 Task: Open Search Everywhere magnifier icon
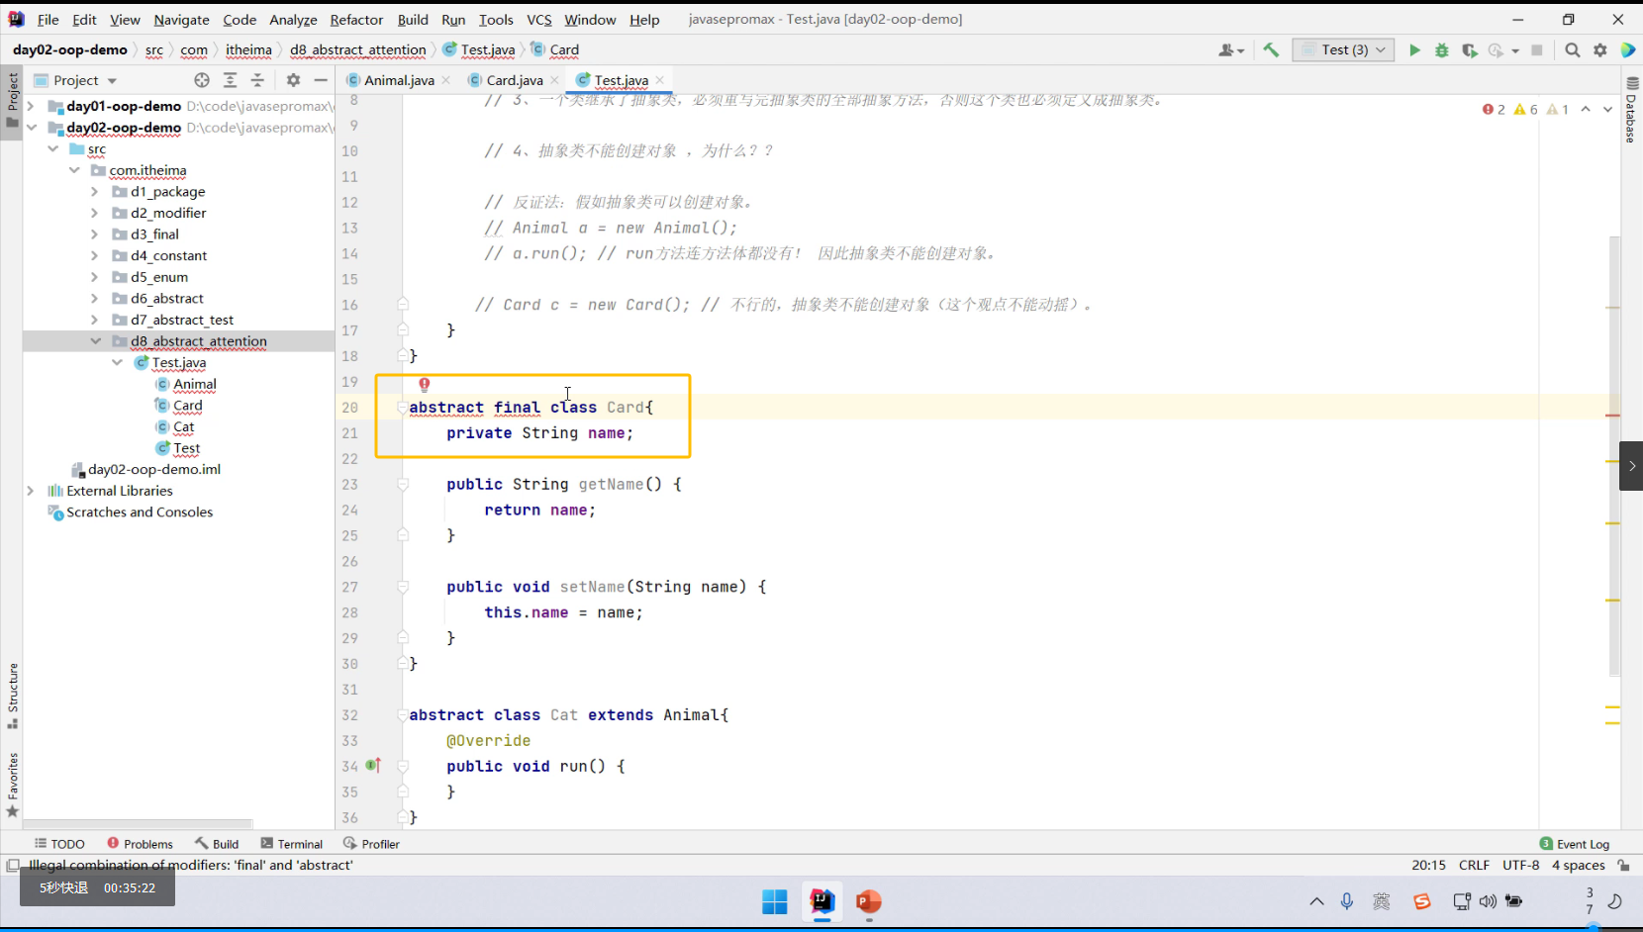(x=1573, y=49)
